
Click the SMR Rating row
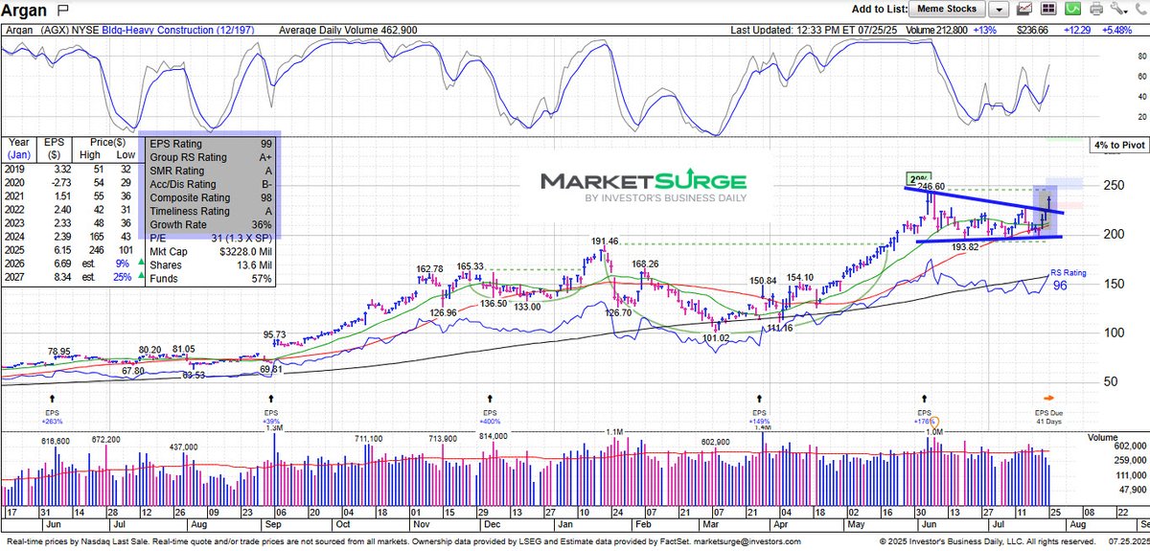click(x=210, y=171)
